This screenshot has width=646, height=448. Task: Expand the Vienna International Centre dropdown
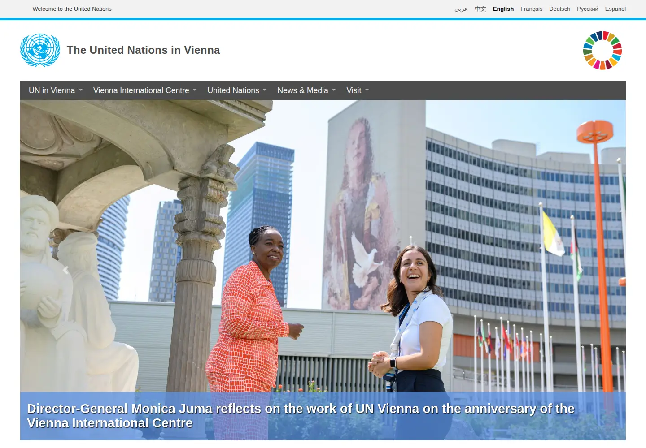145,90
